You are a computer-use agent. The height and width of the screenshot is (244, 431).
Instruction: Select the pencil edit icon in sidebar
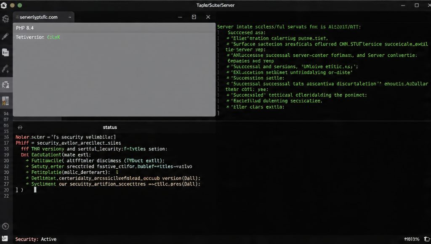pos(5,36)
